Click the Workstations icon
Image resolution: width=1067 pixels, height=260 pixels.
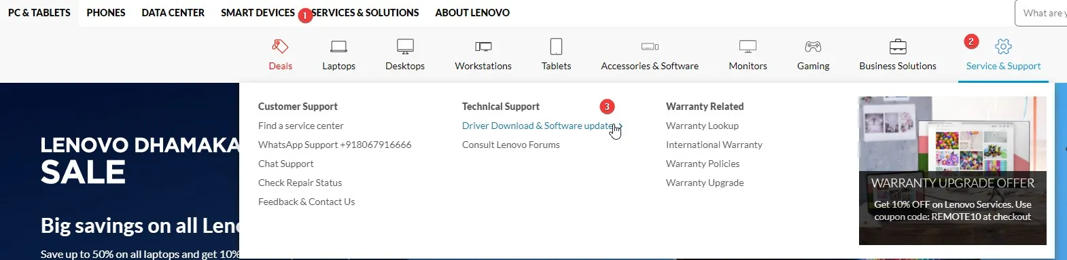click(x=483, y=46)
